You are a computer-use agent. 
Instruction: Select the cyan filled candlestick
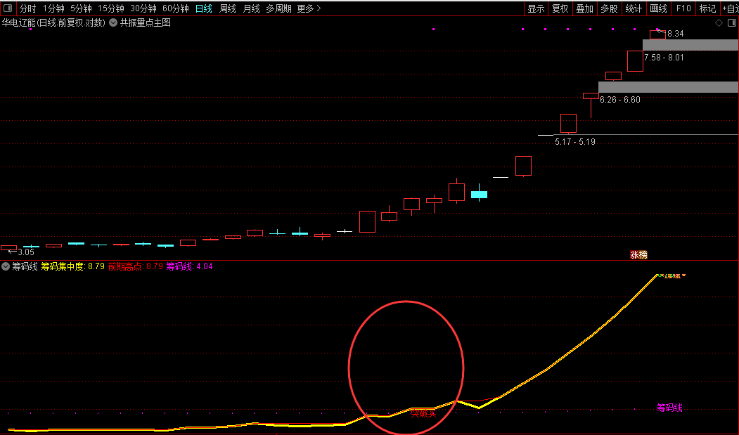480,194
